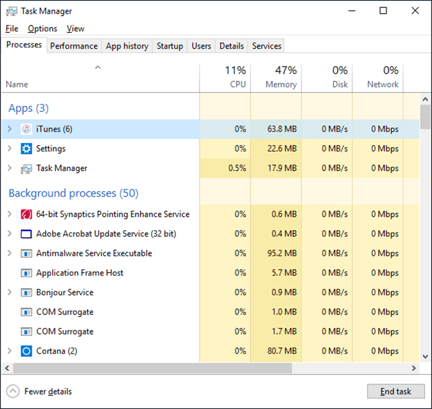This screenshot has height=409, width=432.
Task: Click the Fewer details up-arrow icon
Action: pyautogui.click(x=12, y=392)
